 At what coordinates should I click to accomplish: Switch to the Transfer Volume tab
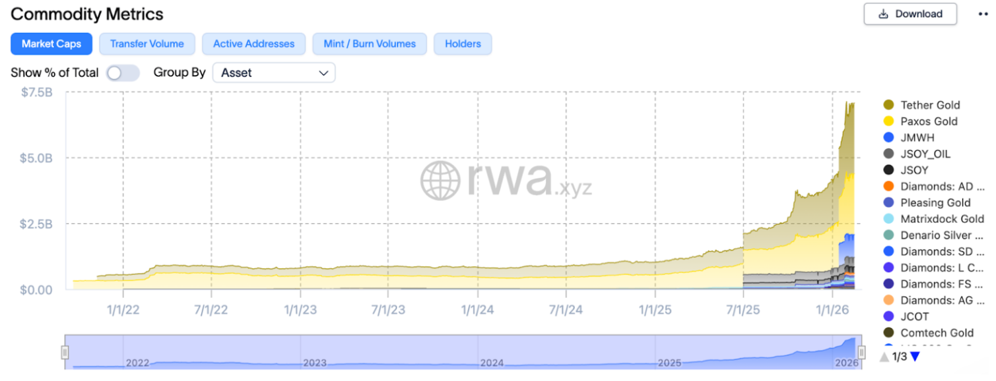point(147,44)
